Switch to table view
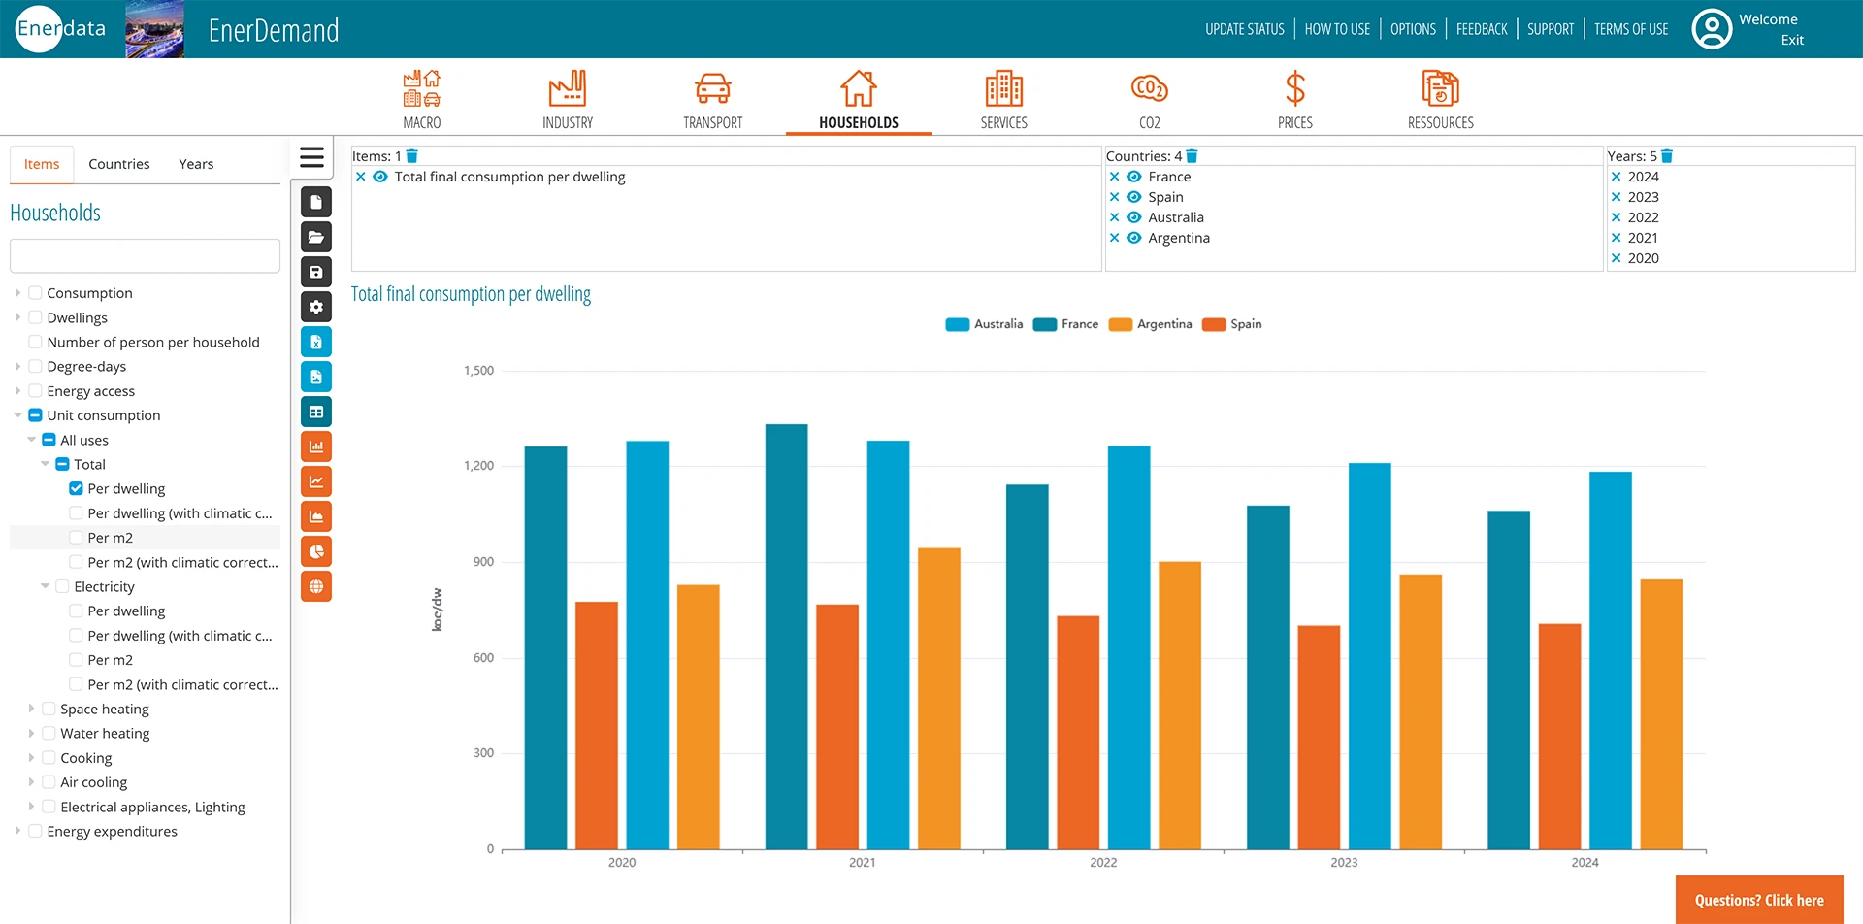Screen dimensions: 1863x924 [x=315, y=411]
